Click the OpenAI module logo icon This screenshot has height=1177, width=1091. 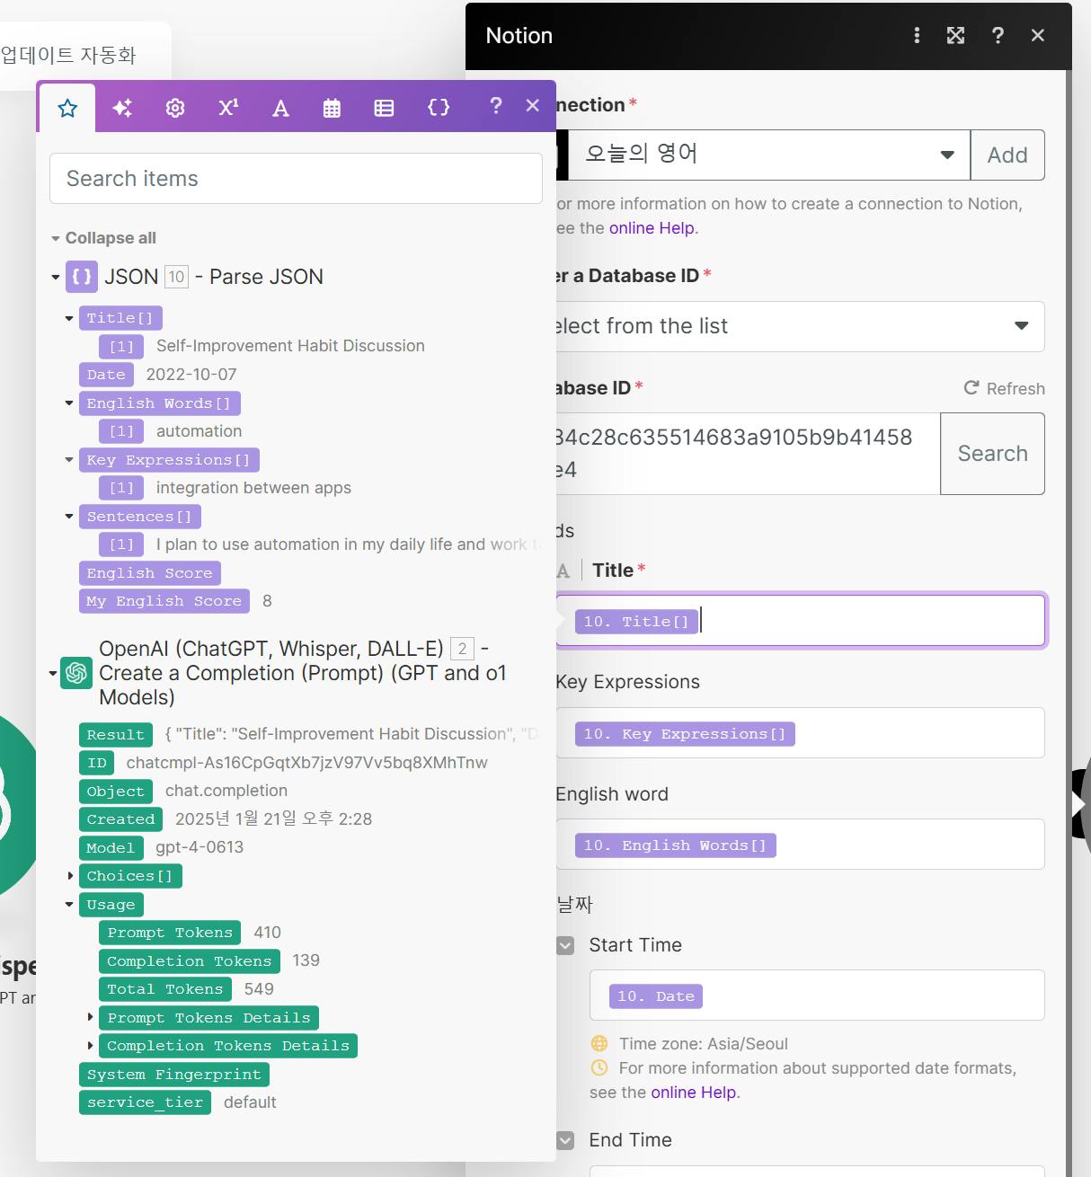click(x=76, y=673)
